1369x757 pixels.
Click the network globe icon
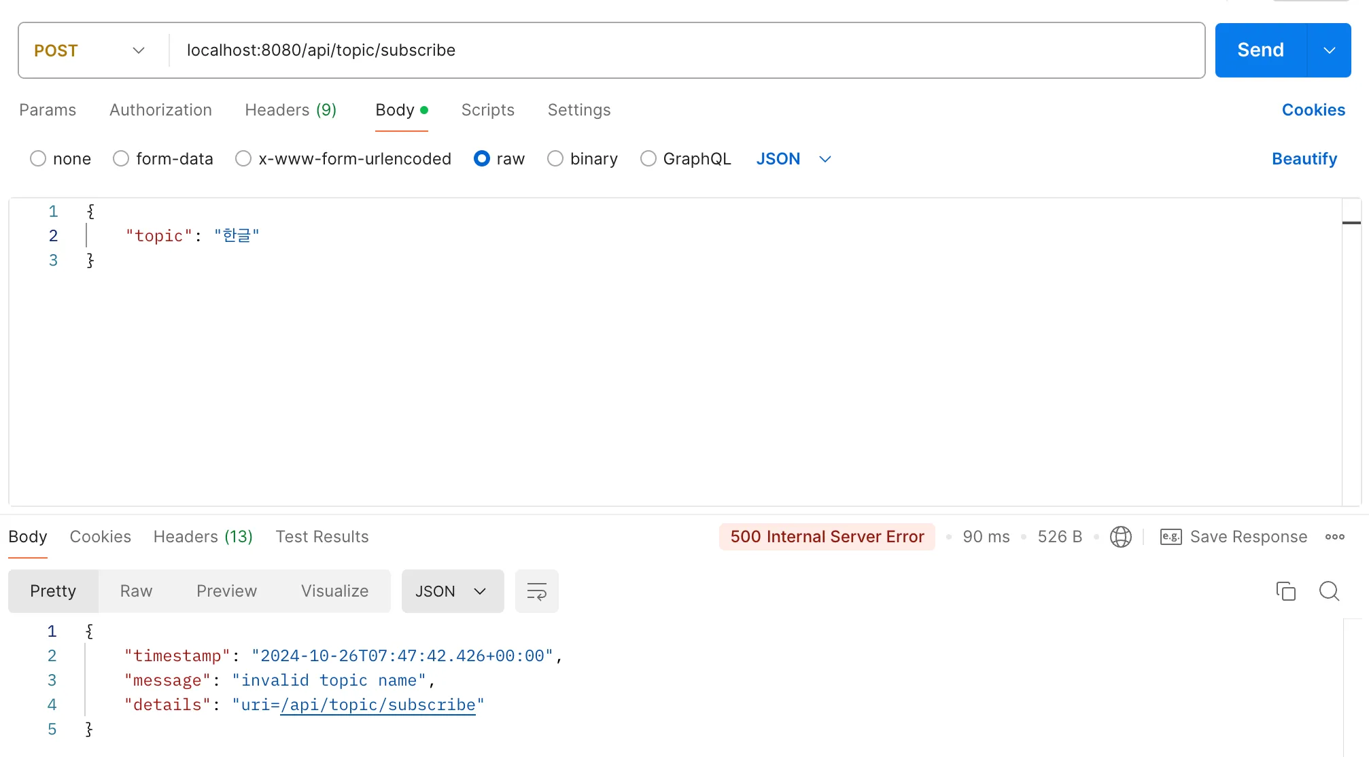point(1120,537)
